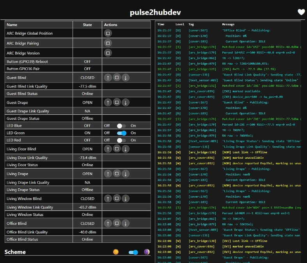This screenshot has height=263, width=307.
Task: Open the Living Drape with up arrow
Action: [x=108, y=174]
